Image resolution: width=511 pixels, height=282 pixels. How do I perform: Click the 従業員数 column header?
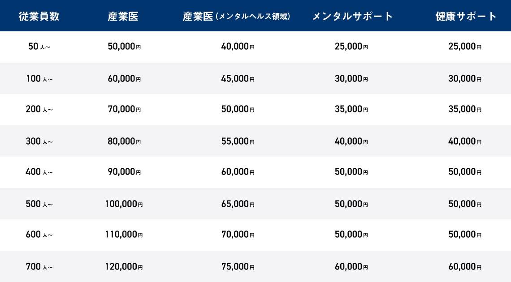(39, 17)
